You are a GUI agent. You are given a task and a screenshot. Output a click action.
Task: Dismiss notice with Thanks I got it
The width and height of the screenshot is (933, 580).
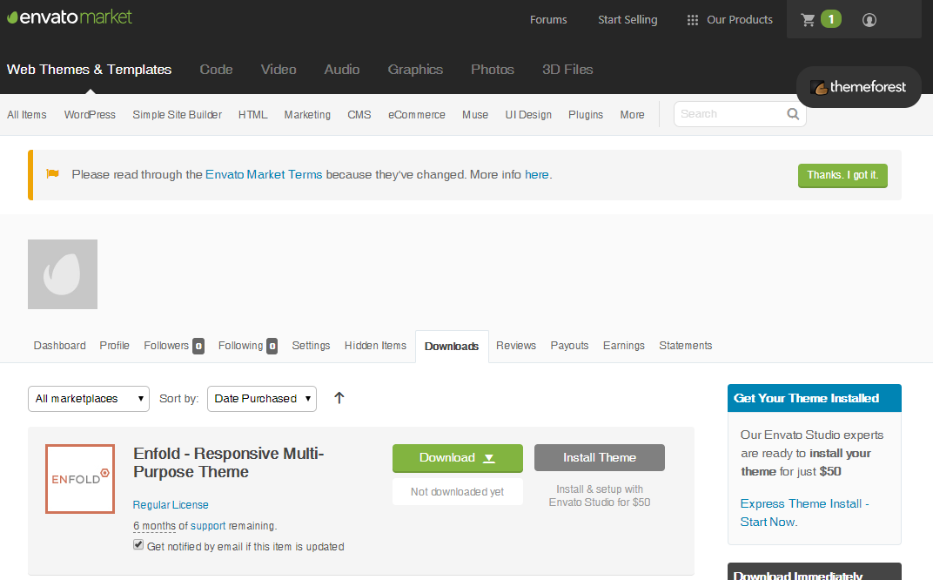[x=842, y=175]
